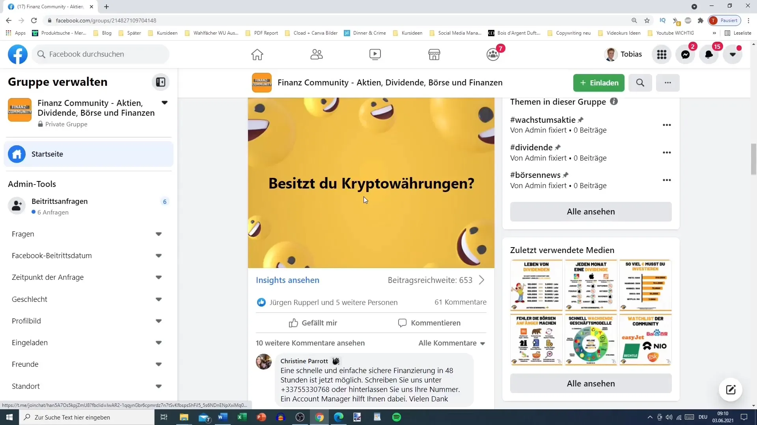757x425 pixels.
Task: Open Chrome extensions puzzle icon
Action: click(x=701, y=20)
